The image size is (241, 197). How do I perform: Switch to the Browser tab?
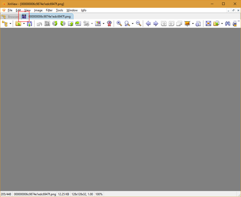coord(10,17)
